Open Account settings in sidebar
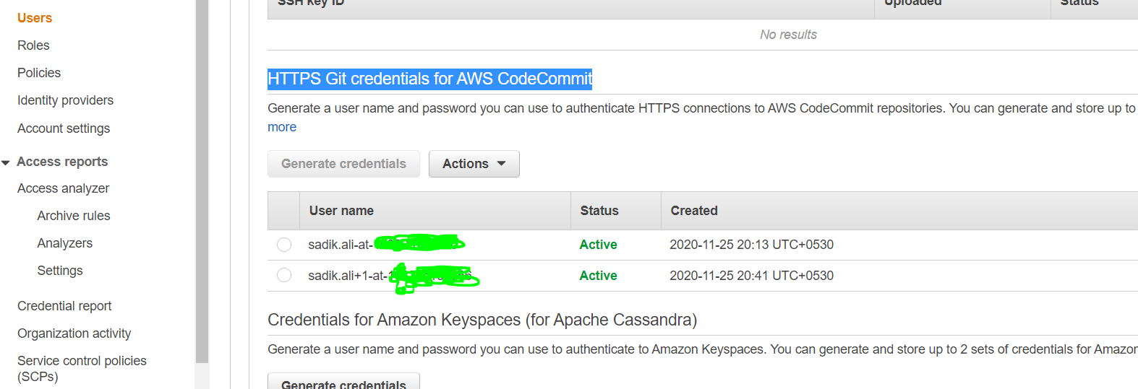This screenshot has width=1138, height=389. [x=64, y=128]
